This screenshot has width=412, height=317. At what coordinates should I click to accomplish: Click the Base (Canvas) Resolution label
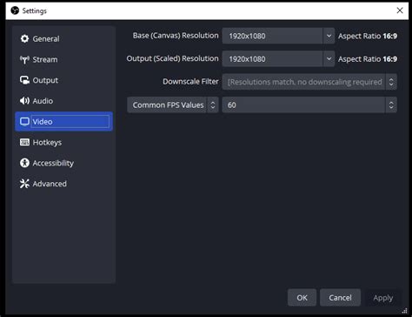(x=176, y=36)
